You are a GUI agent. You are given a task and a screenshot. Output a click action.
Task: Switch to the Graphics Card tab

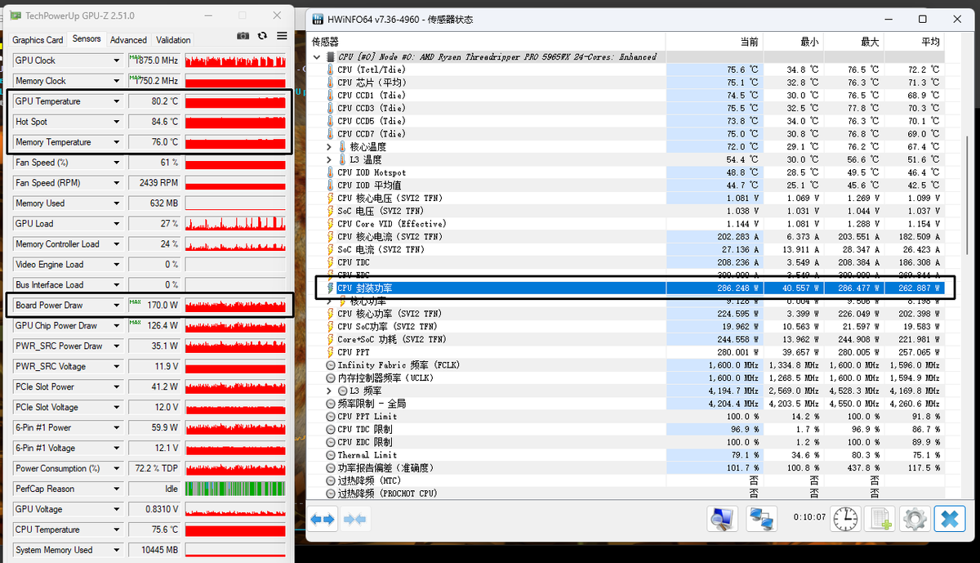pyautogui.click(x=38, y=39)
